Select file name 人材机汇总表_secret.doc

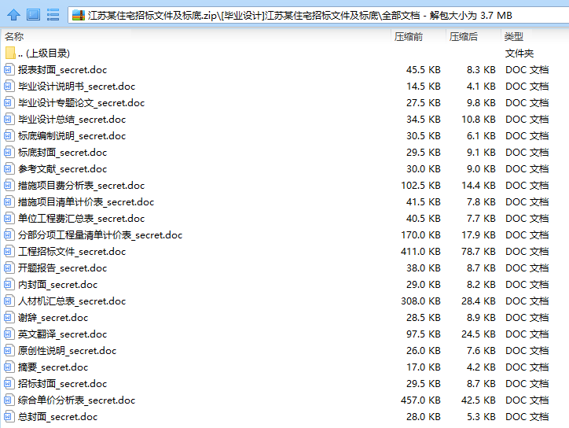[x=72, y=301]
